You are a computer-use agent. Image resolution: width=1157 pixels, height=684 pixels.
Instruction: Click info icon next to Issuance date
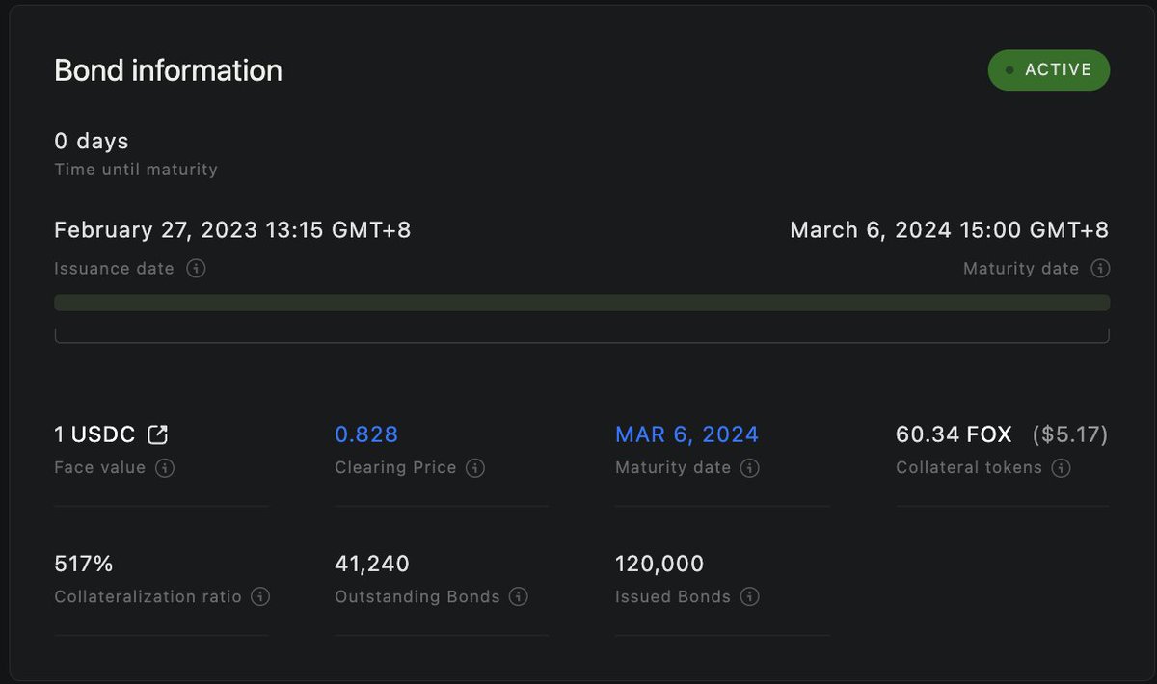pyautogui.click(x=196, y=269)
